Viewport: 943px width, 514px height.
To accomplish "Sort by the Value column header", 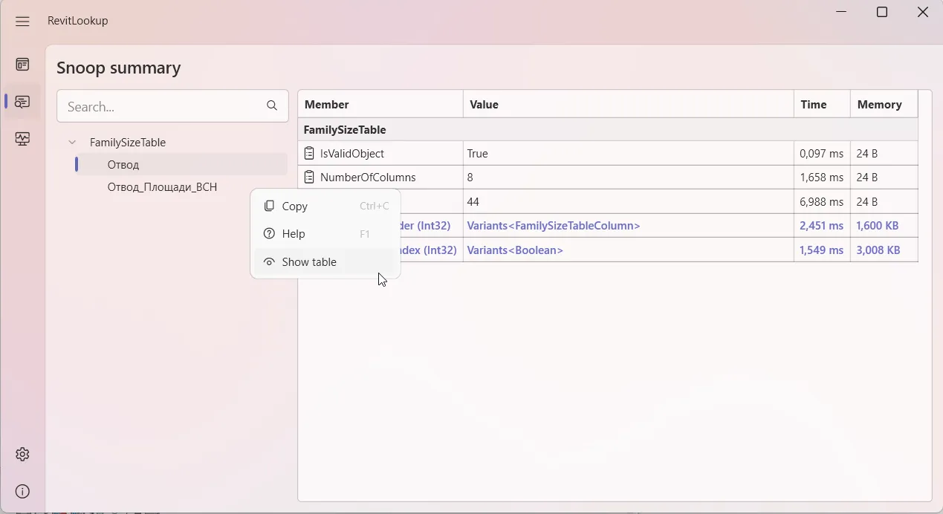I will (x=629, y=104).
